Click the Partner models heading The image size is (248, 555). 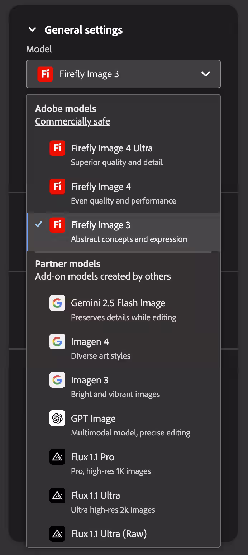[x=68, y=263]
